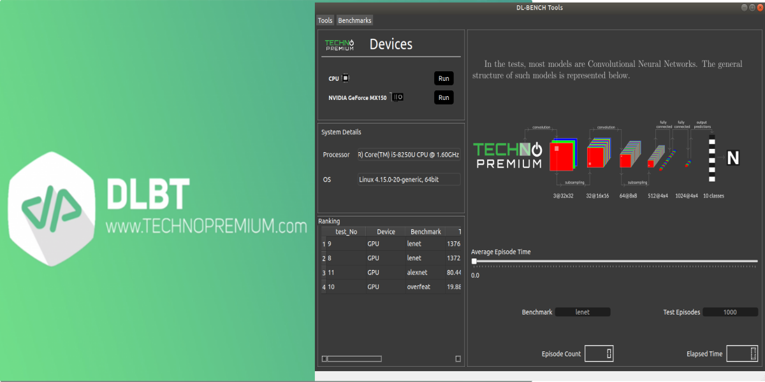Viewport: 765px width, 382px height.
Task: Maximize the DL-BENCH Tools window
Action: 752,8
